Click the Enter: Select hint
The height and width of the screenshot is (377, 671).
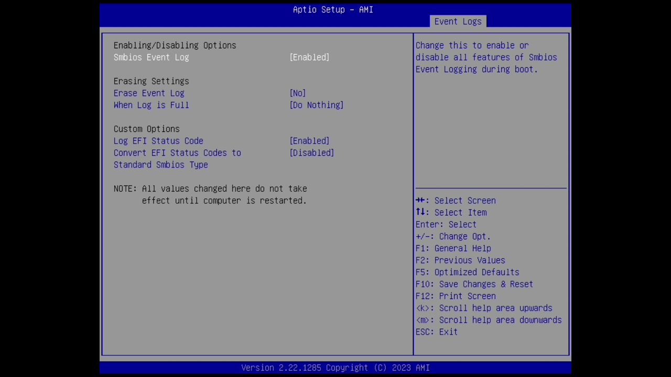point(446,225)
